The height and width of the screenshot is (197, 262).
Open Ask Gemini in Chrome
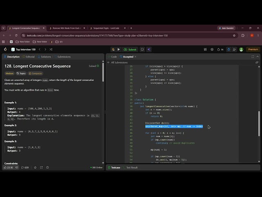coord(226,28)
